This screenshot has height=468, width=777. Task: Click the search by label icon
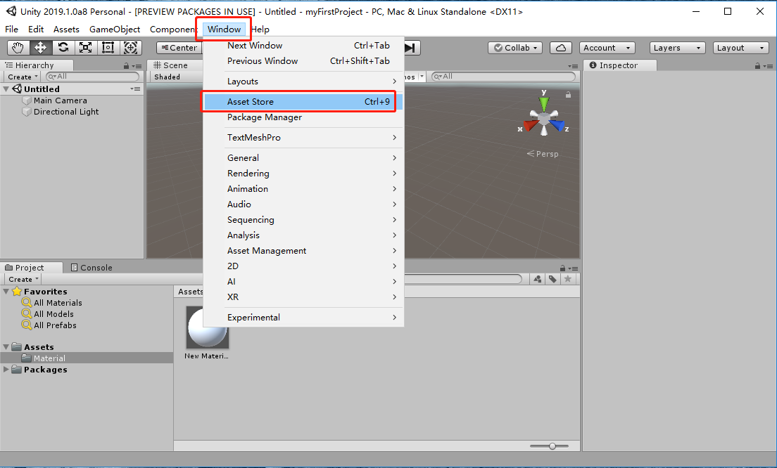click(552, 279)
